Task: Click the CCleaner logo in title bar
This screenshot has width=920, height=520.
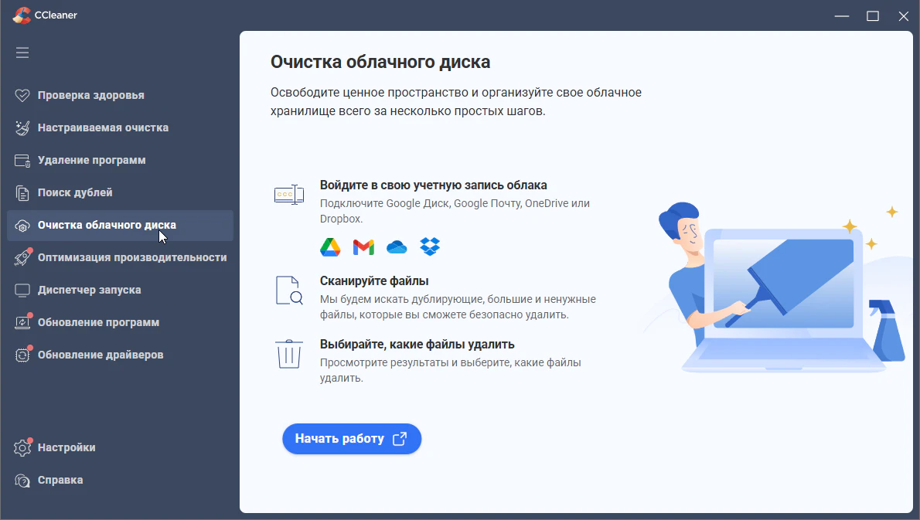Action: coord(21,15)
